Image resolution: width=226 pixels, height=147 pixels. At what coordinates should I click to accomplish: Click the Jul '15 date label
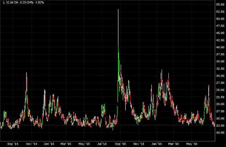pyautogui.click(x=102, y=144)
